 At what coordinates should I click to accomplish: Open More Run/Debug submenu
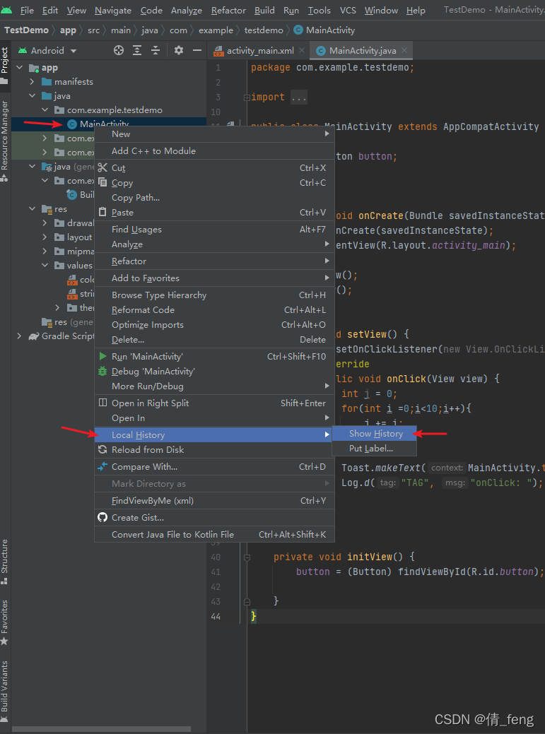coord(214,386)
